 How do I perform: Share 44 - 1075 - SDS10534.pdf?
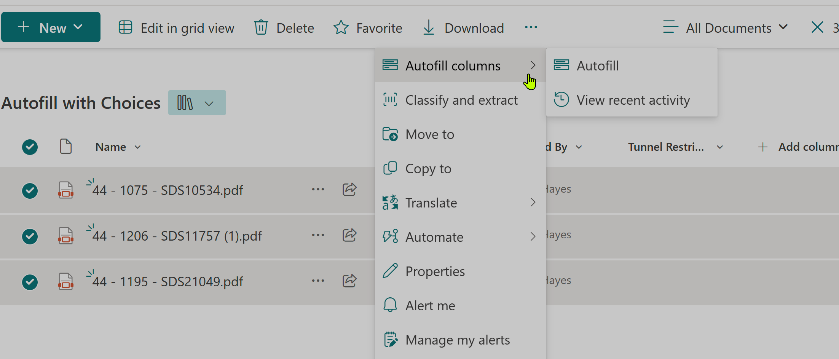click(349, 189)
